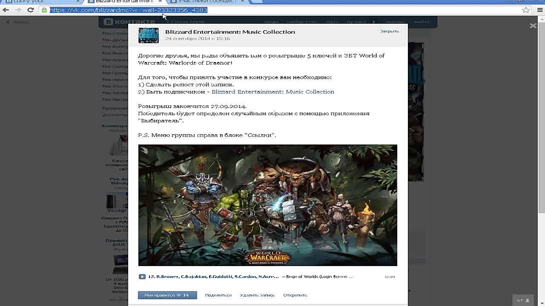Click the Мне нравится button
Viewport: 545px width, 306px height.
(167, 295)
